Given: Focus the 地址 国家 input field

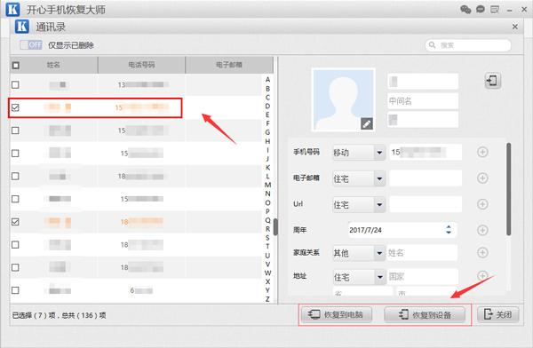Looking at the screenshot, I should click(422, 277).
